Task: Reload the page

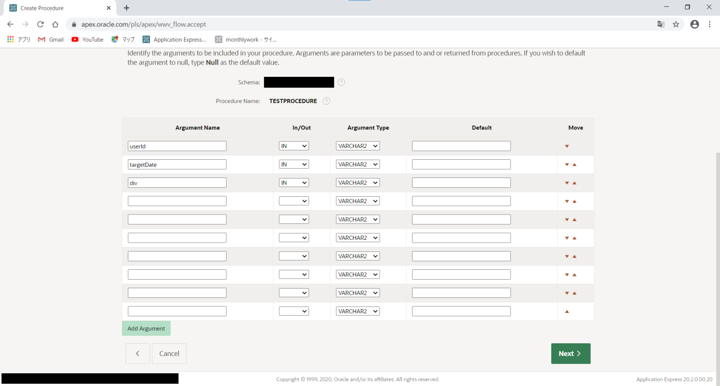Action: (40, 24)
